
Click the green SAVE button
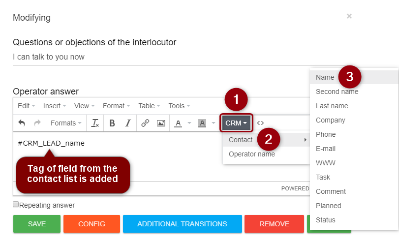click(x=37, y=224)
